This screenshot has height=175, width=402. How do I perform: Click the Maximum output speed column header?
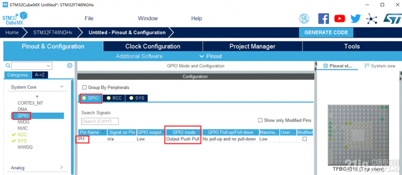(269, 132)
